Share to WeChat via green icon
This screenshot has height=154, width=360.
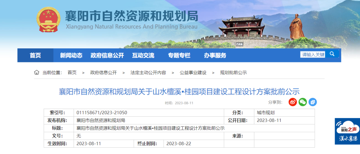[x=303, y=102]
